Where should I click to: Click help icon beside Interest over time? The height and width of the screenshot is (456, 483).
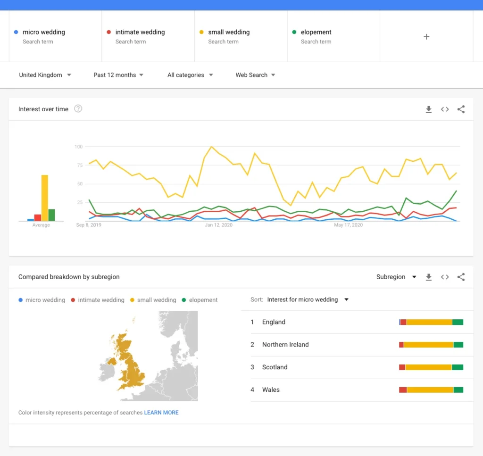(78, 109)
